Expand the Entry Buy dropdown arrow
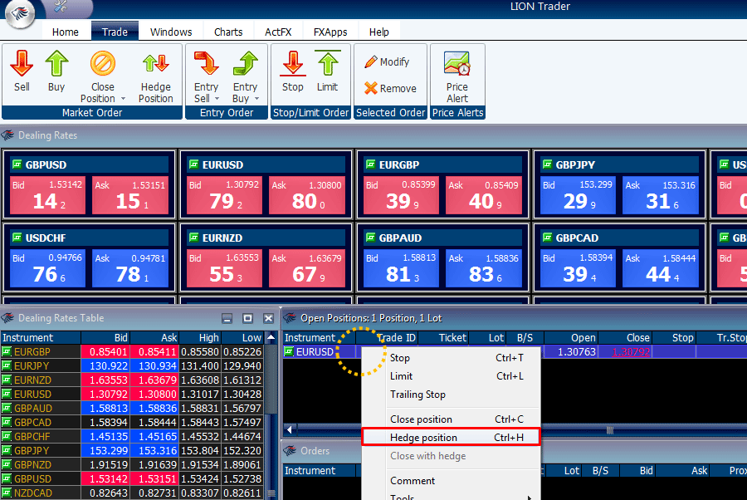The height and width of the screenshot is (500, 747). 256,99
